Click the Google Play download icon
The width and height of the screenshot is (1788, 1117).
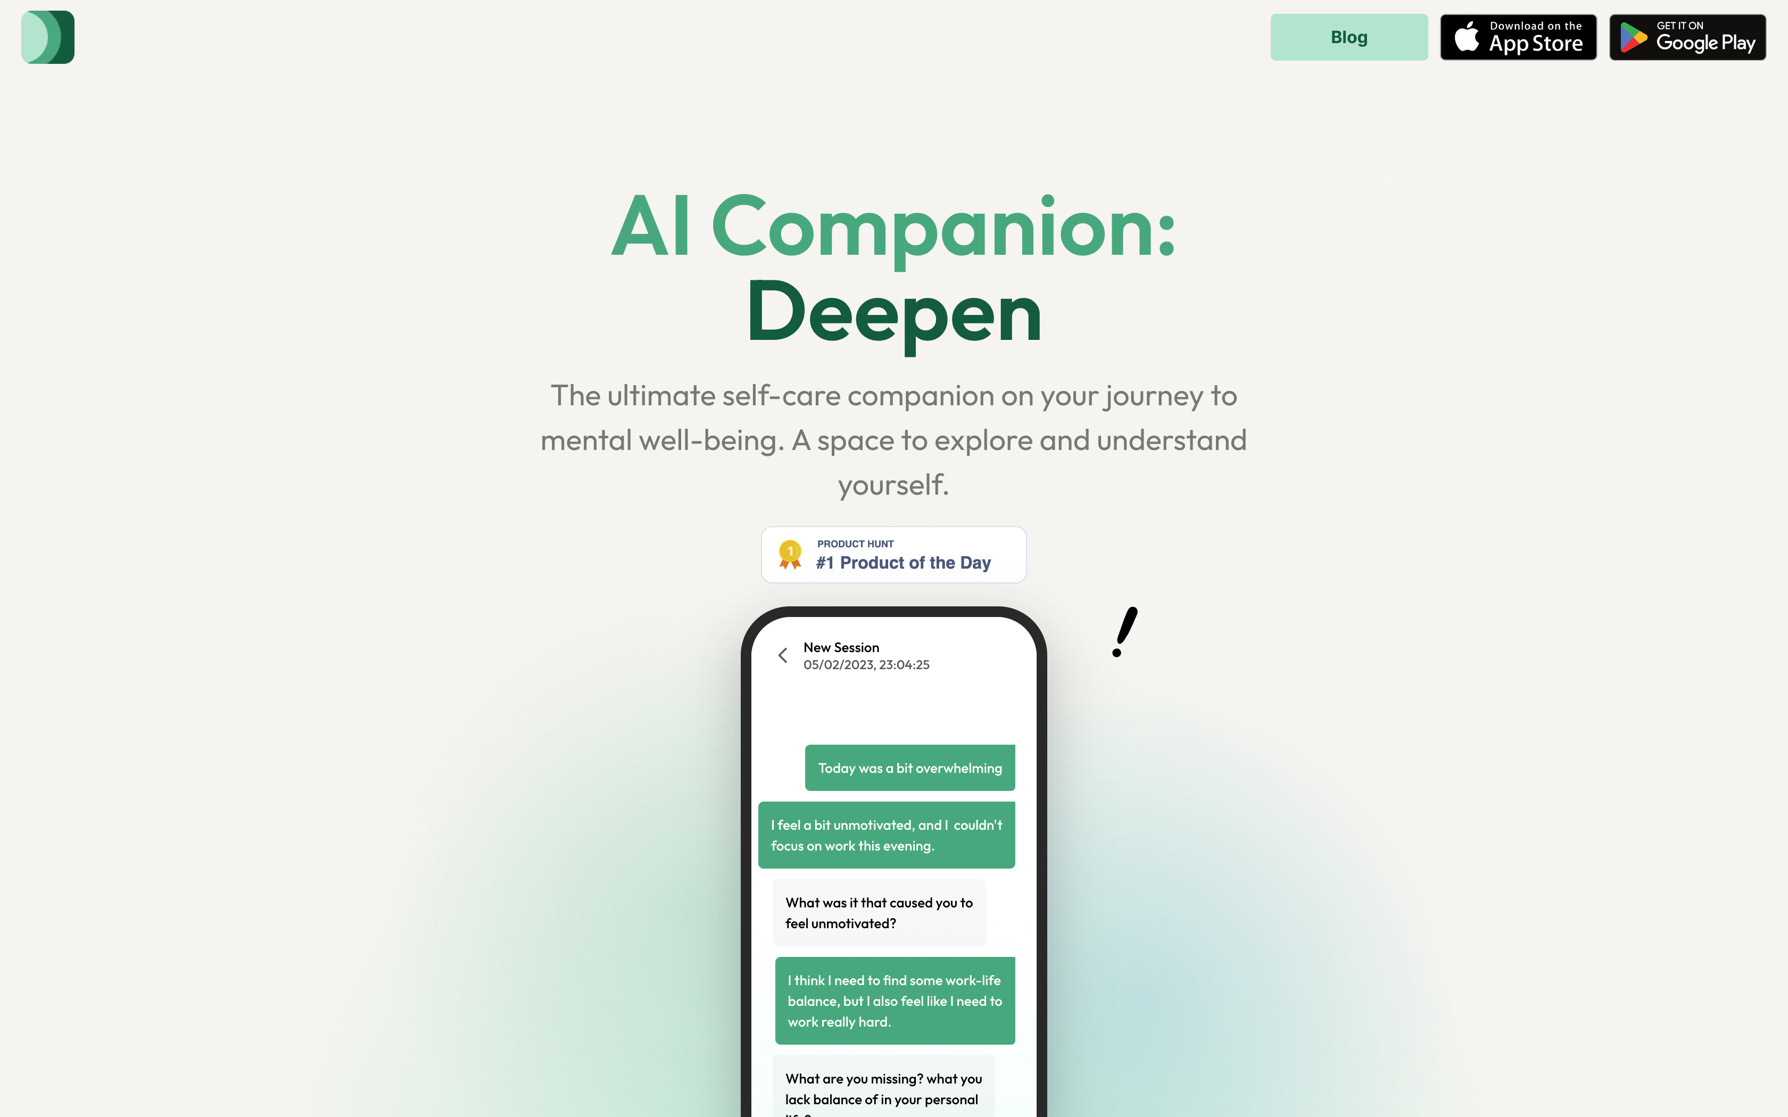[x=1687, y=37]
